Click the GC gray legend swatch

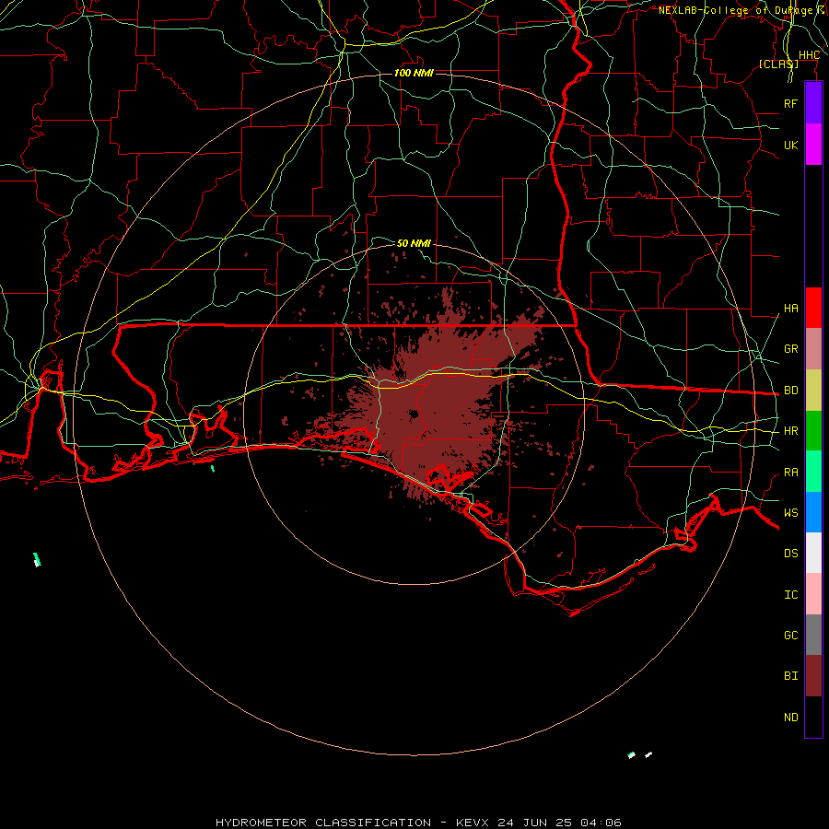tap(813, 635)
